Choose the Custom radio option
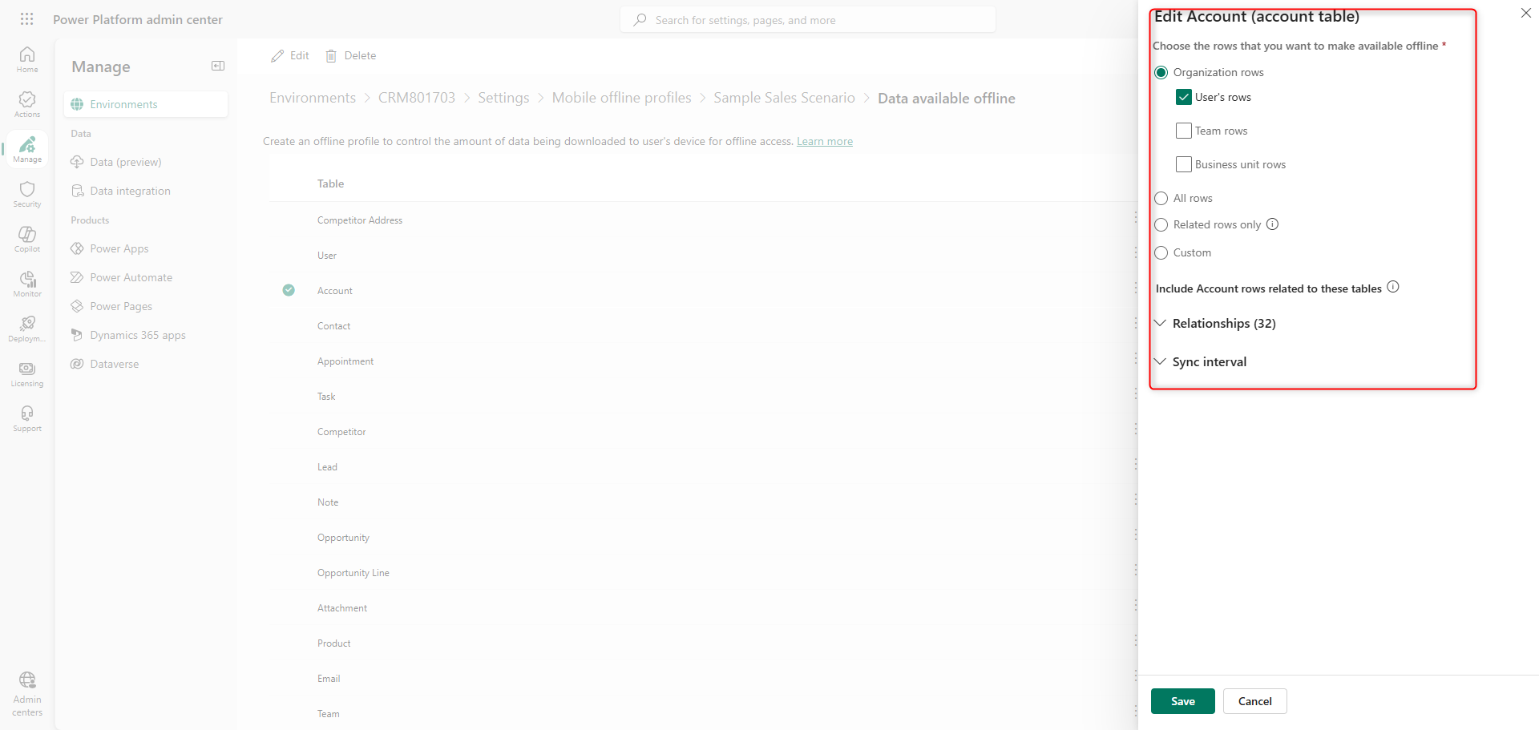This screenshot has width=1539, height=730. (x=1161, y=253)
